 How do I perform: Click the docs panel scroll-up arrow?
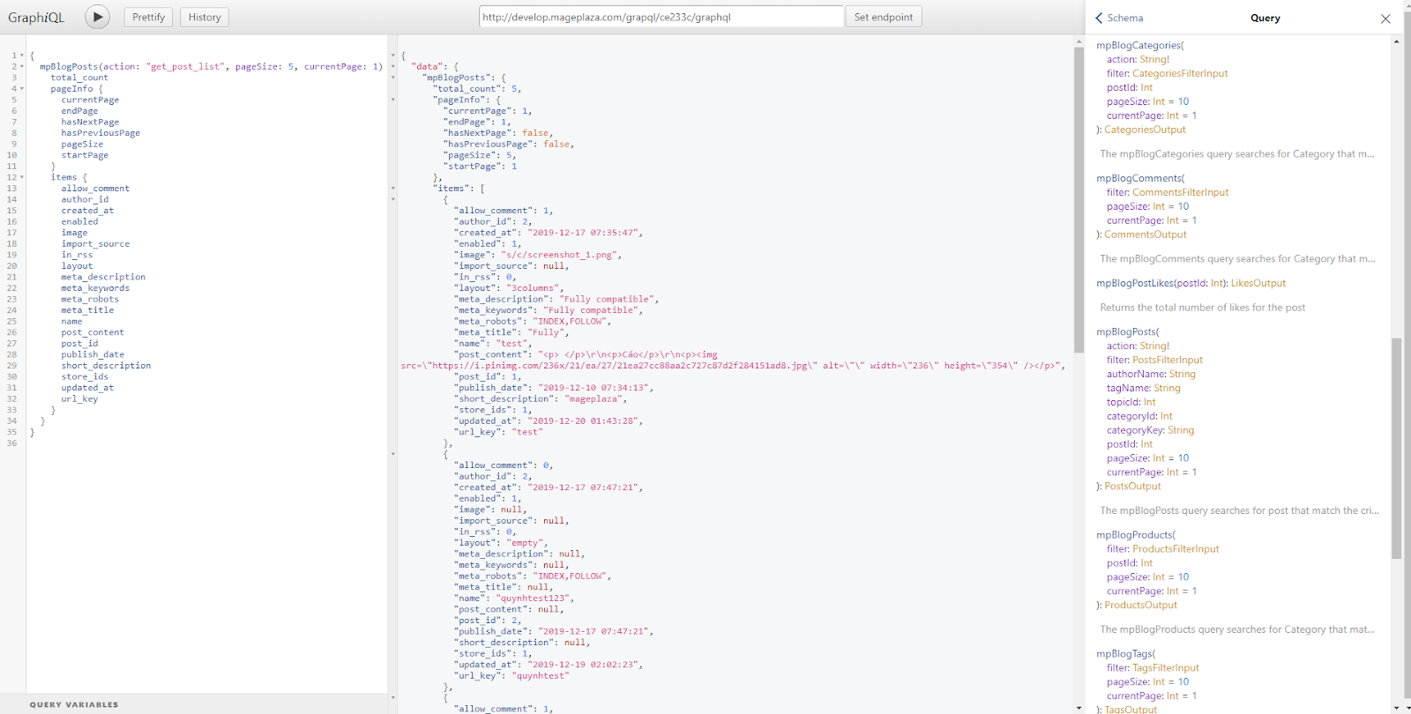[1396, 41]
